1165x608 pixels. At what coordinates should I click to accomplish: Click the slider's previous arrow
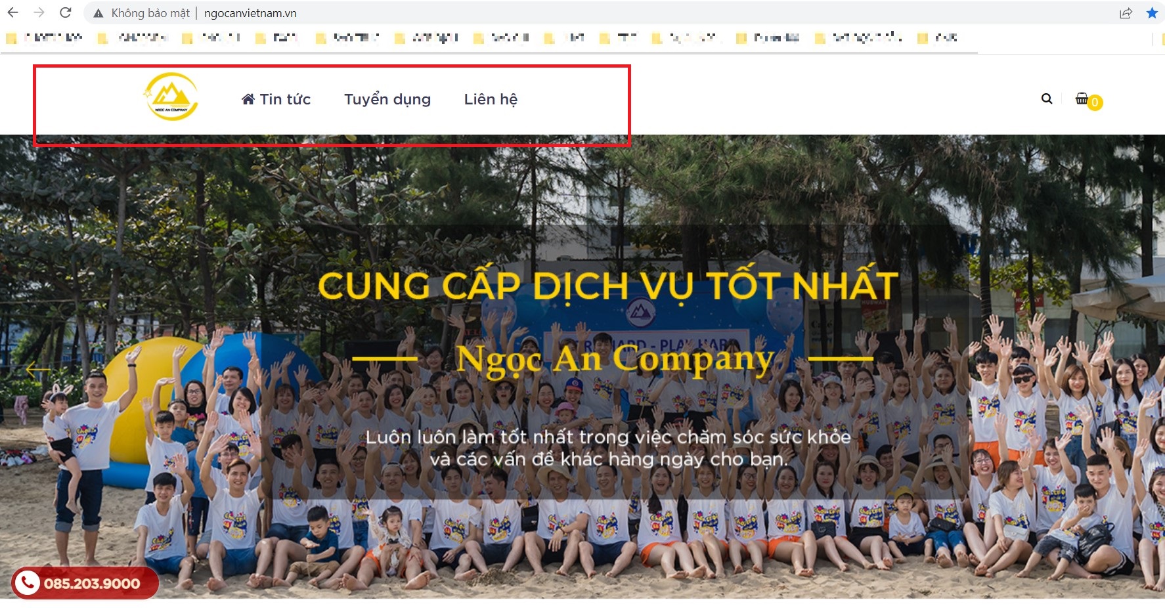(37, 370)
